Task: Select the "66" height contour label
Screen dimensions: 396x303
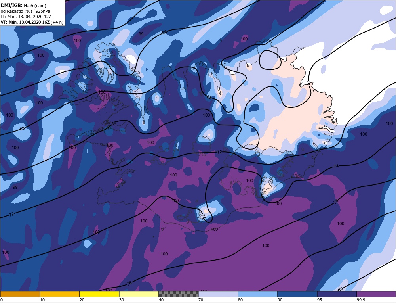Action: tap(164, 32)
